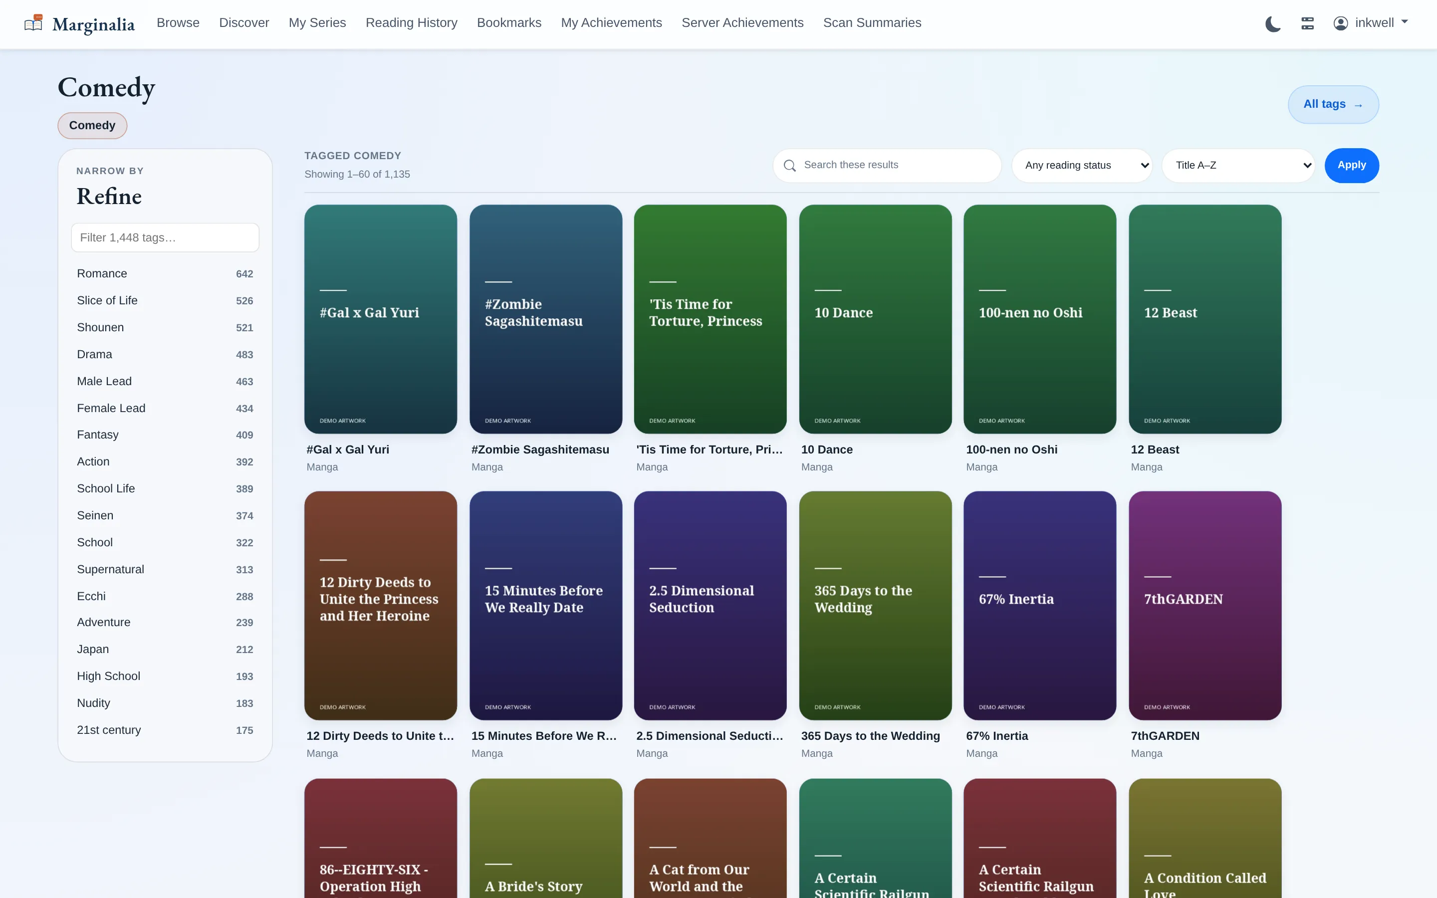Open the Any reading status dropdown
1437x898 pixels.
[x=1082, y=166]
